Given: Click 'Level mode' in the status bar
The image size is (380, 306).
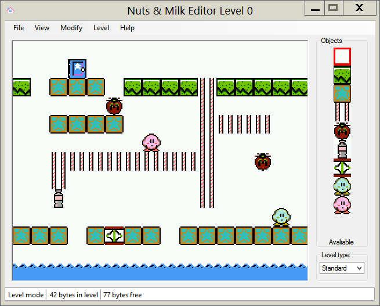Looking at the screenshot, I should click(x=26, y=295).
